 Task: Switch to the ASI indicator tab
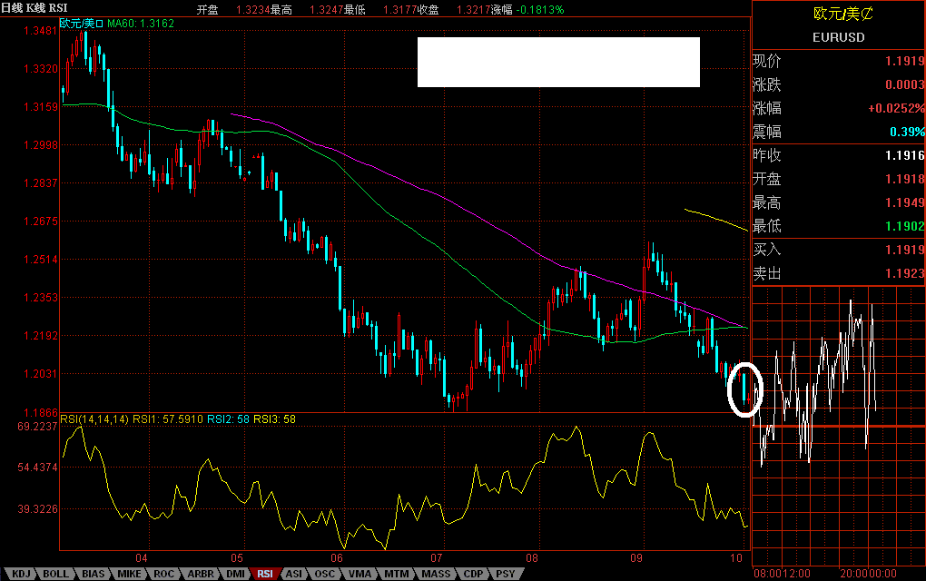tap(294, 574)
